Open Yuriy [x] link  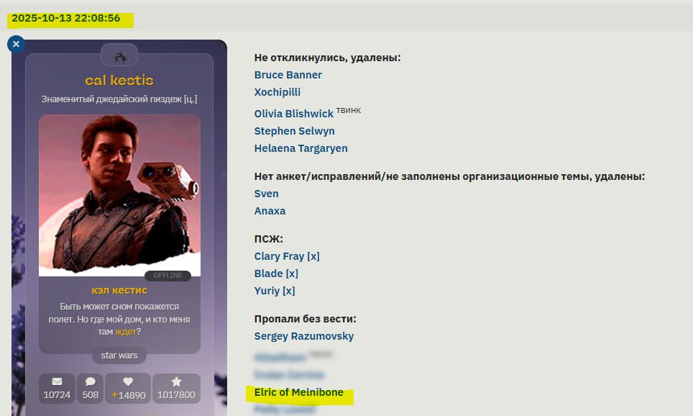click(275, 291)
